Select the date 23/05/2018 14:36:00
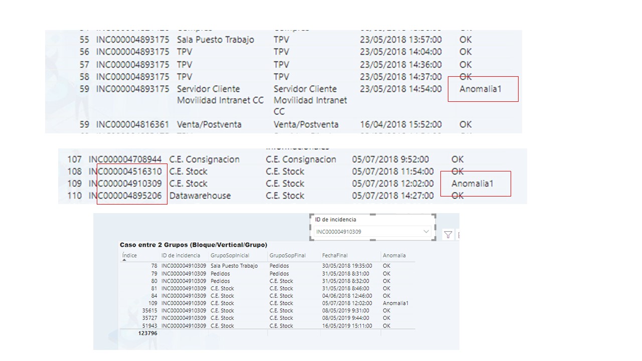Image resolution: width=642 pixels, height=361 pixels. pos(401,65)
